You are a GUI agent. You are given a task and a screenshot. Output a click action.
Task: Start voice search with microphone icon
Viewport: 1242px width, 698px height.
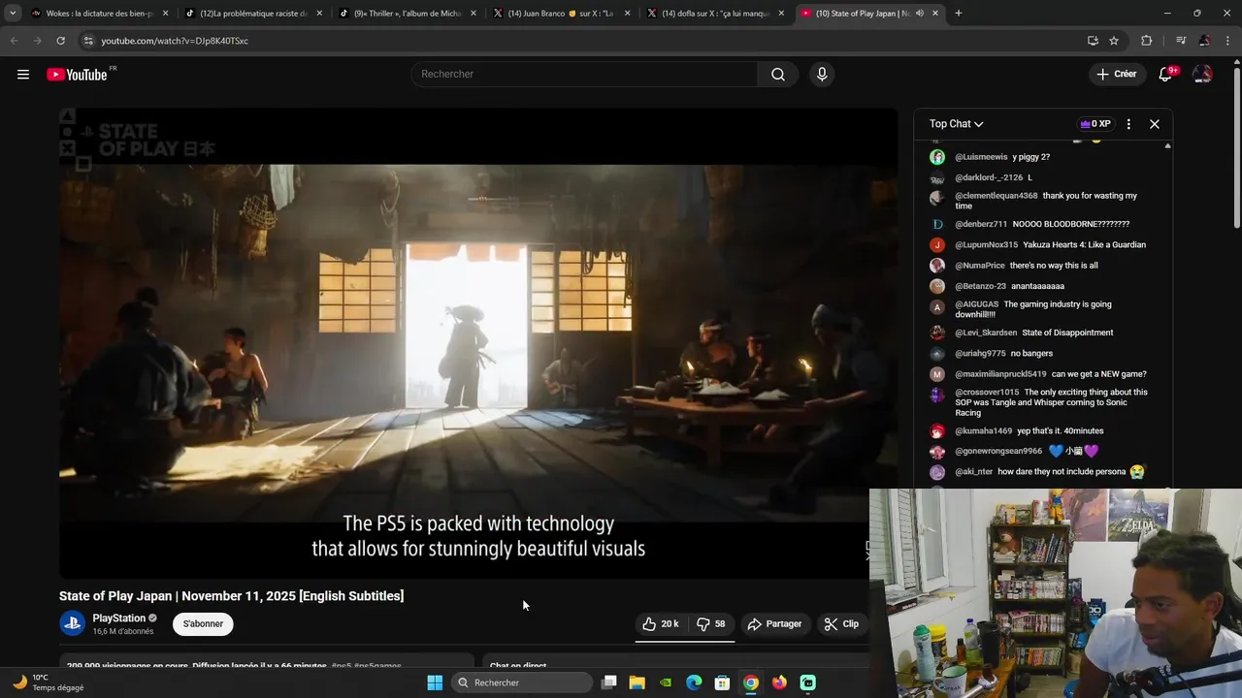822,75
